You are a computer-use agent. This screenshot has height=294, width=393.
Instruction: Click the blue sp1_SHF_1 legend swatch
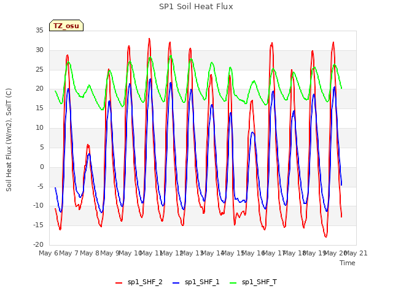176,283
